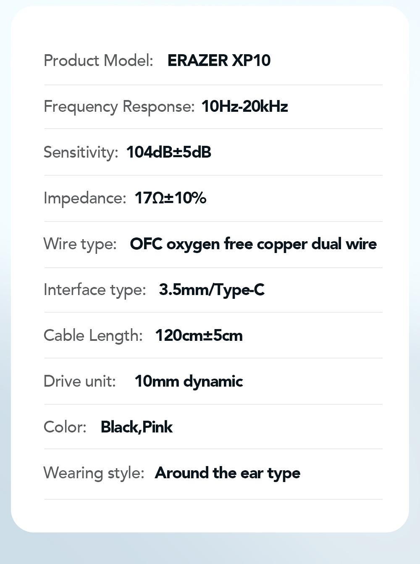Click the "Product Model:" label

[98, 61]
